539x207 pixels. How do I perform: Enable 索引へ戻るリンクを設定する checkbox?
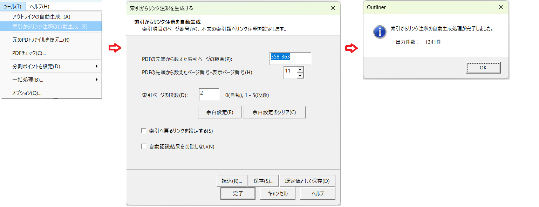click(x=144, y=131)
